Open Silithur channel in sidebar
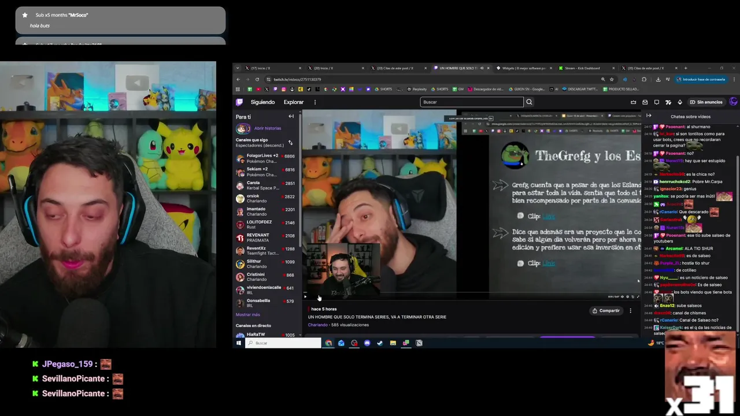 coord(266,263)
